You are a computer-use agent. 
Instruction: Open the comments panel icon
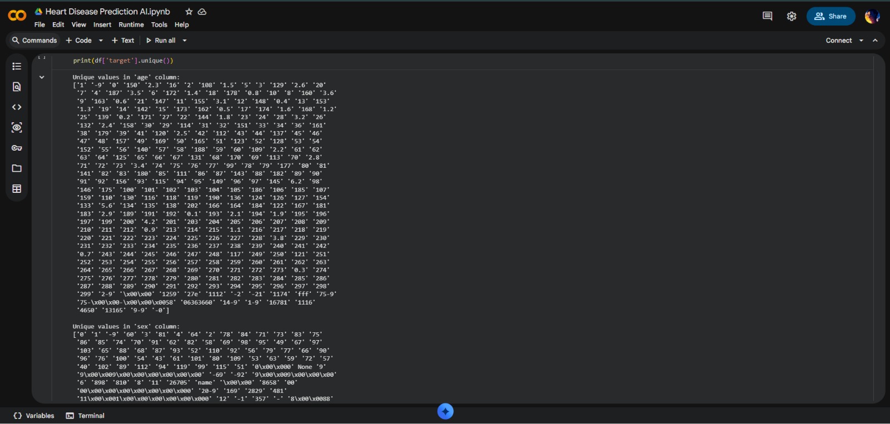(767, 16)
